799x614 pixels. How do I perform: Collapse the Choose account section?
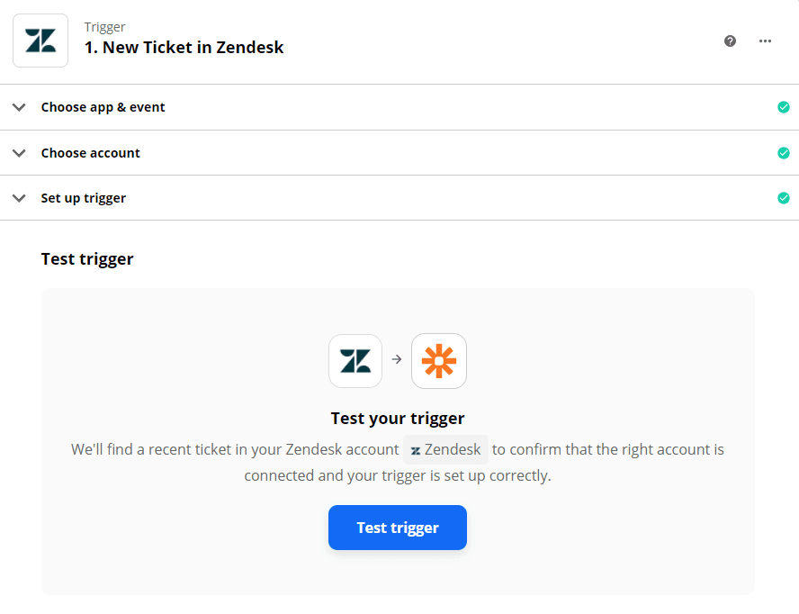[x=19, y=152]
